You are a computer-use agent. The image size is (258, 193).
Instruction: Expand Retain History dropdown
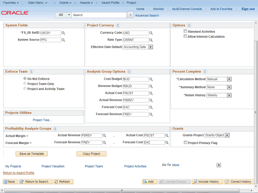pos(229,95)
